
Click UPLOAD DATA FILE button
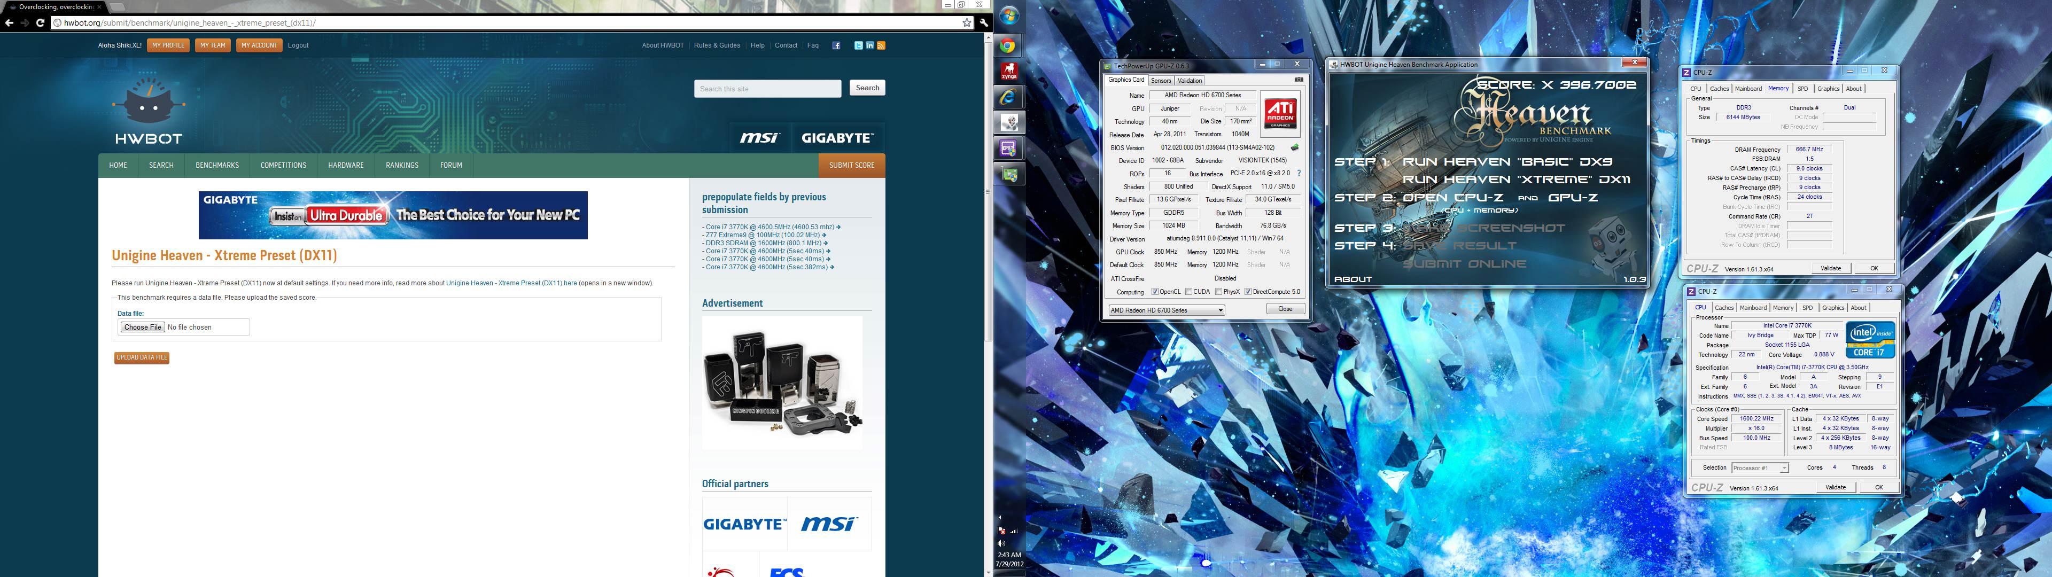point(142,358)
